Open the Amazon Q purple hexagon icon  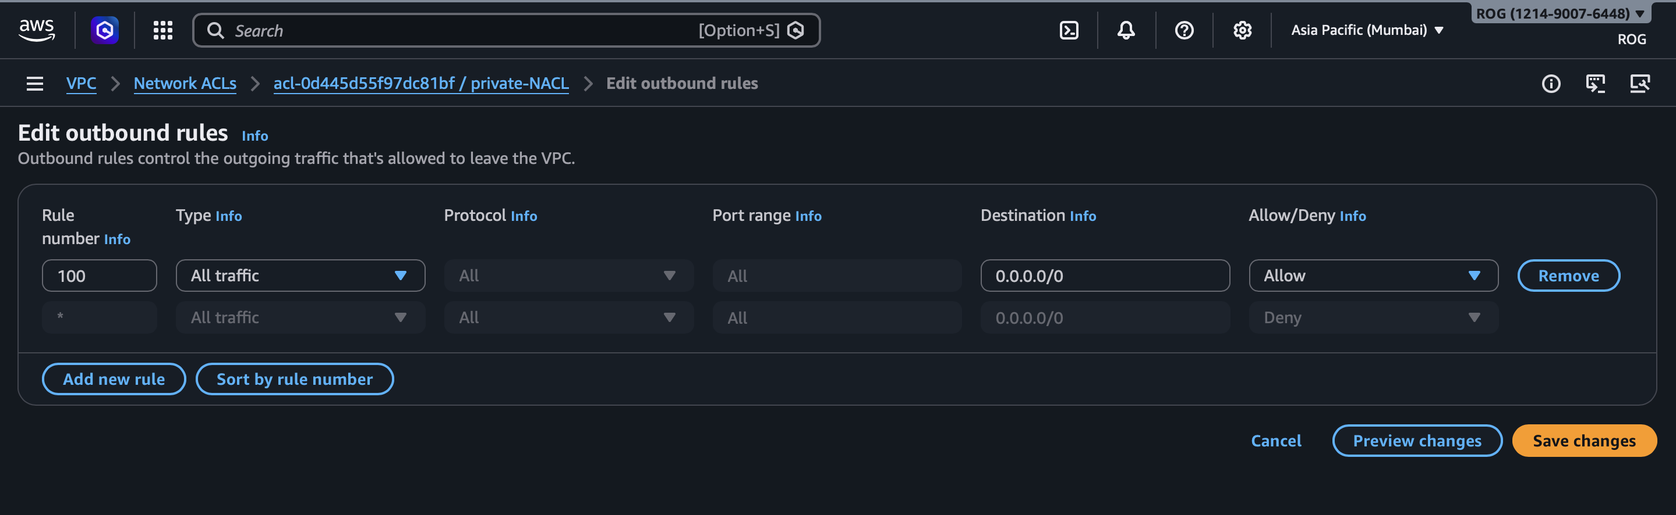(x=104, y=30)
